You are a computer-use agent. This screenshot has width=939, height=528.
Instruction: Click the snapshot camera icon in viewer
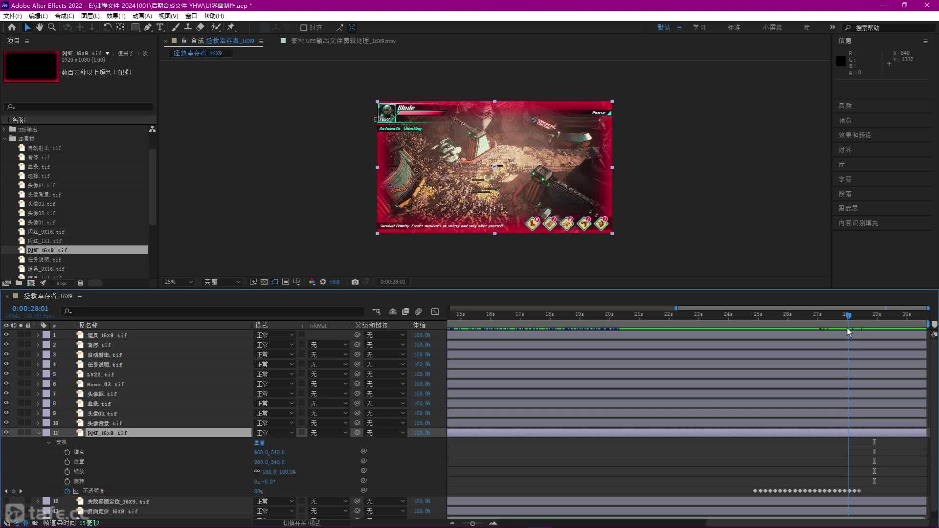pyautogui.click(x=355, y=282)
